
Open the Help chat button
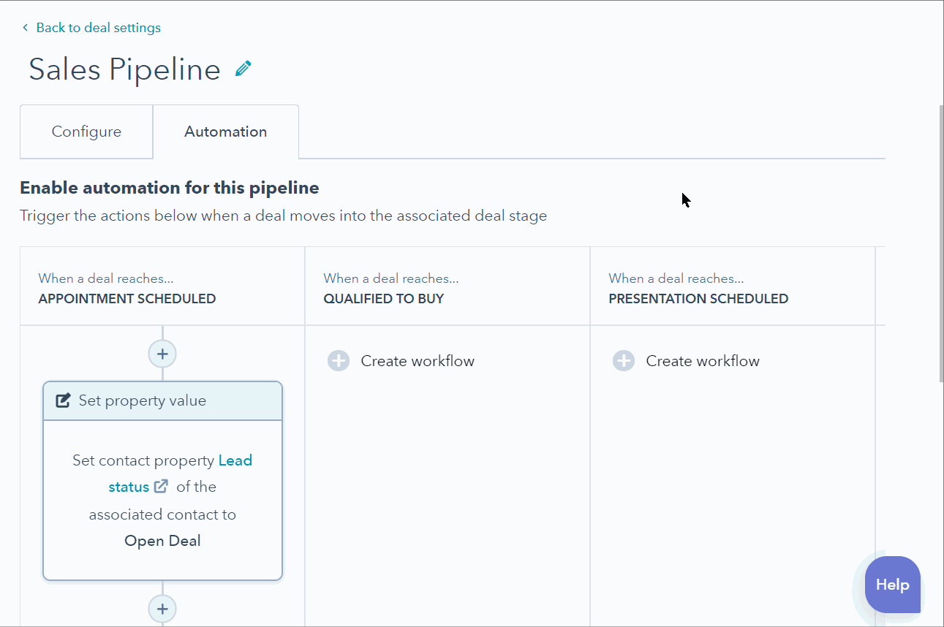point(892,585)
